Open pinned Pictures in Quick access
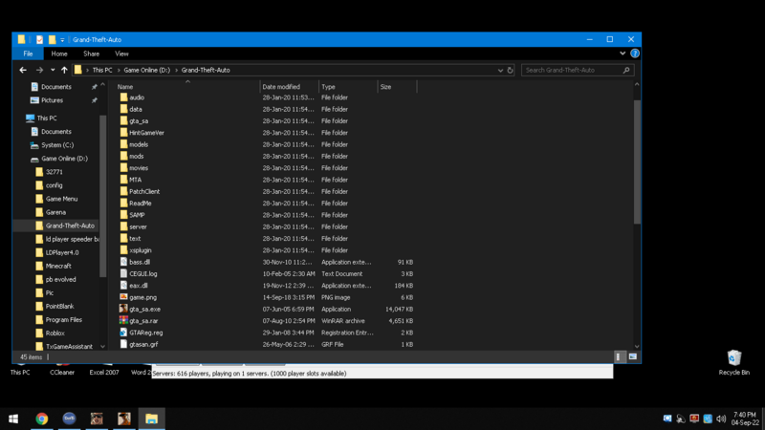Viewport: 765px width, 430px height. [x=52, y=100]
